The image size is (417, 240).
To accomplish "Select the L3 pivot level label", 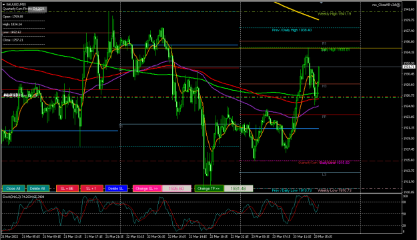I will coord(324,175).
